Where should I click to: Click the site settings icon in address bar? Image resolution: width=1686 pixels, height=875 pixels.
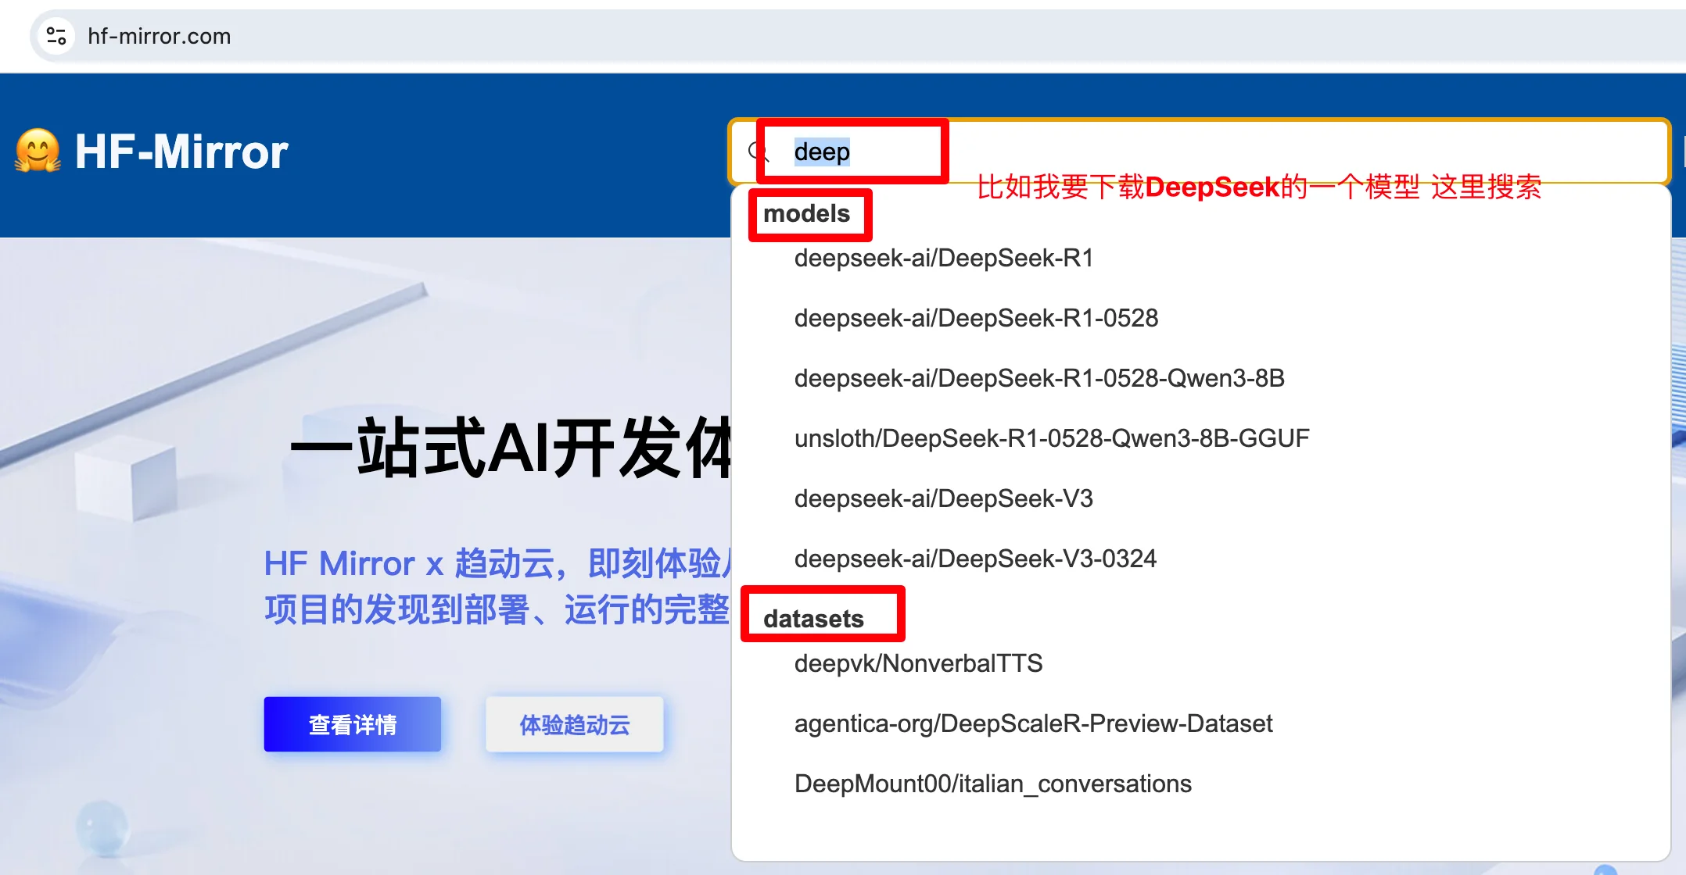coord(56,36)
